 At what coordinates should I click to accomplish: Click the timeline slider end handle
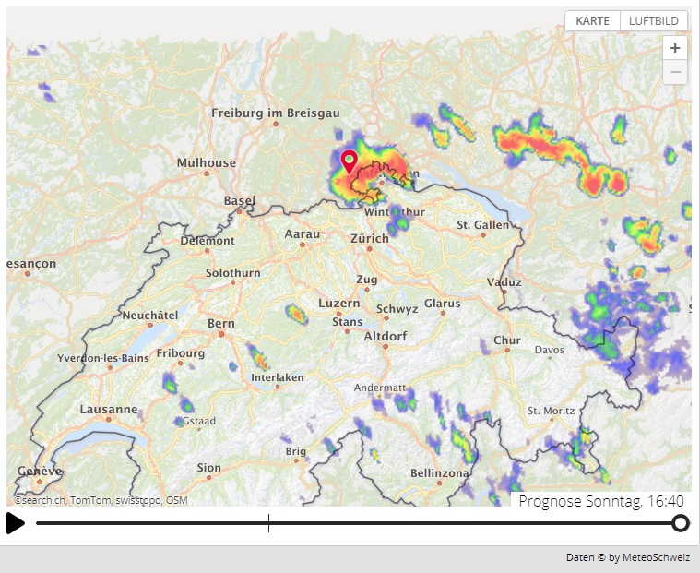681,523
